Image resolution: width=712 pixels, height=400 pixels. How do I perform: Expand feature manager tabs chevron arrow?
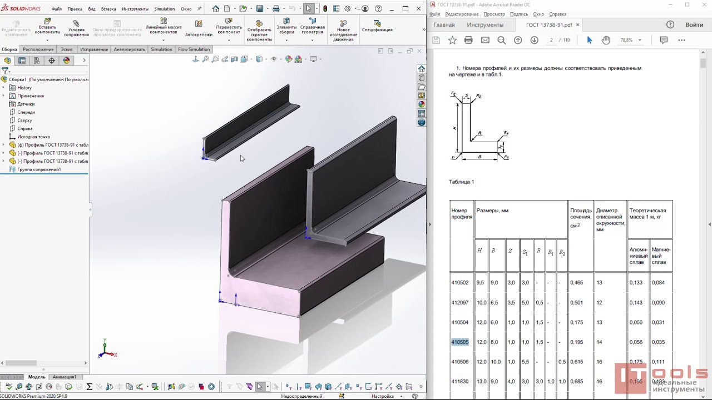click(x=84, y=61)
